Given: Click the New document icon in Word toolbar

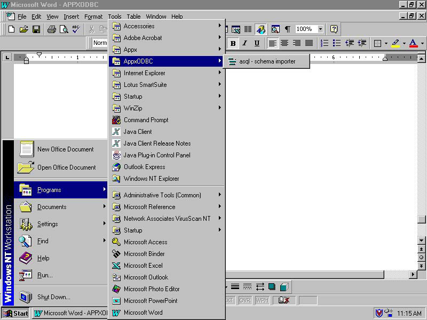Looking at the screenshot, I should click(x=11, y=29).
